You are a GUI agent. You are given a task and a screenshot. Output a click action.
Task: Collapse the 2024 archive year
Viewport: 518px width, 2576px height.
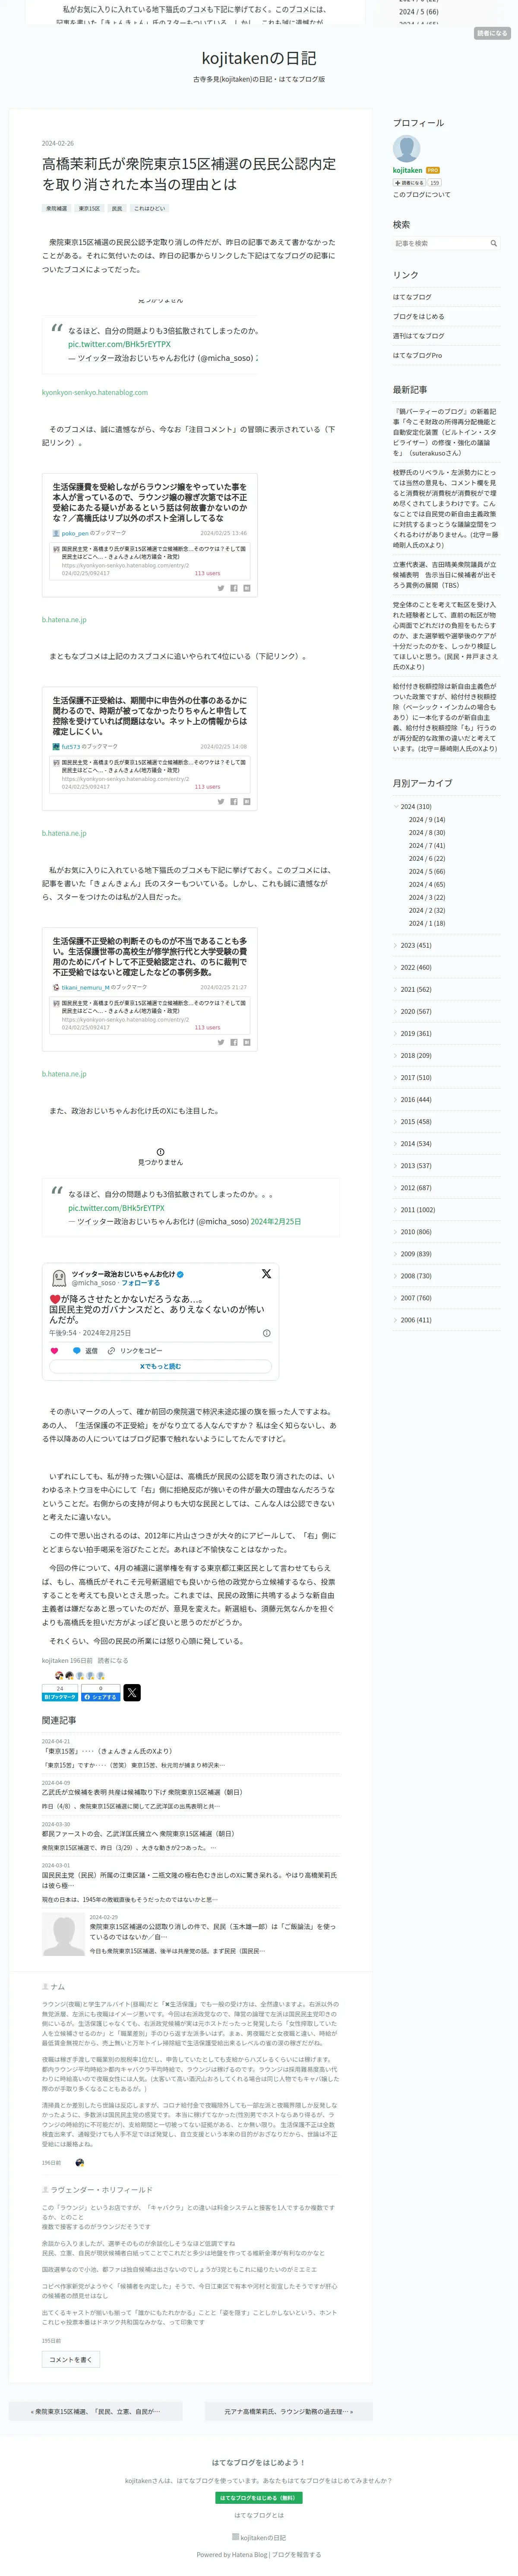396,806
